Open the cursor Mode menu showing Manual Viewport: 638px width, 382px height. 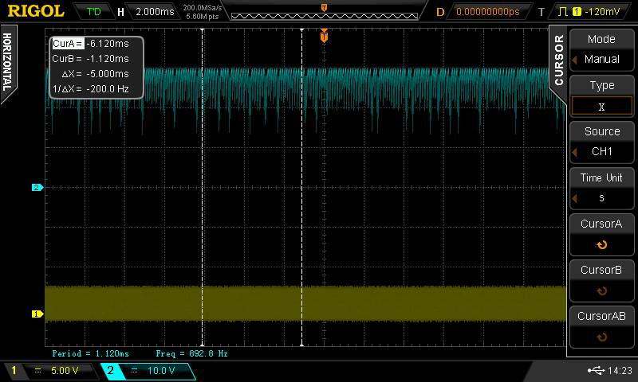601,49
